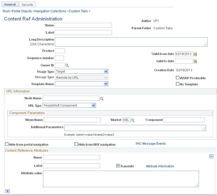The image size is (217, 195).
Task: Focus the Long Description text area
Action: click(131, 42)
